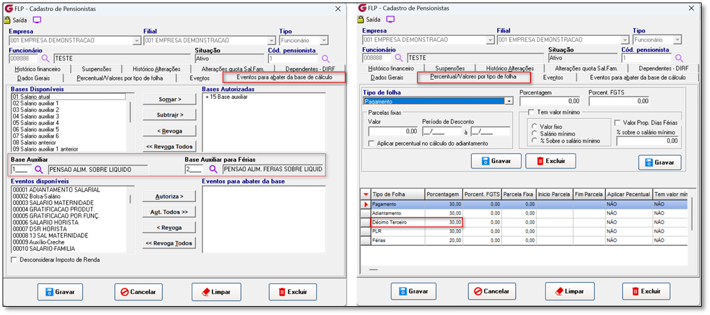The image size is (710, 315).
Task: Open Filial dropdown in left window
Action: pos(271,40)
